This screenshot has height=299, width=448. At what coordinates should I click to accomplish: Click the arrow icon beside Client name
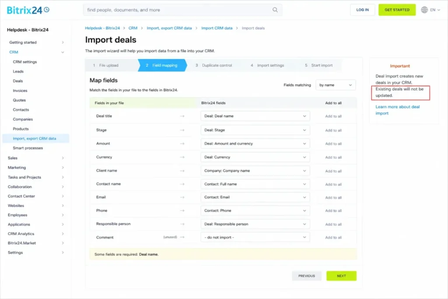pos(182,171)
